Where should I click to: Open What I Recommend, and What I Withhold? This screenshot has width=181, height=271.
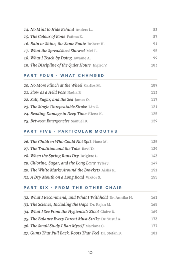pos(90,197)
